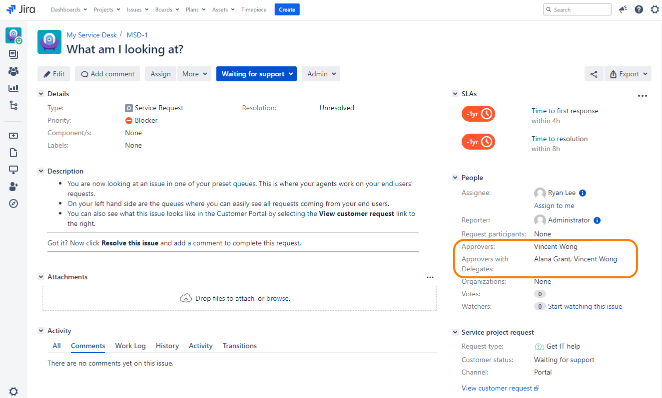The width and height of the screenshot is (662, 398).
Task: Switch to the Work Log tab
Action: (x=130, y=346)
